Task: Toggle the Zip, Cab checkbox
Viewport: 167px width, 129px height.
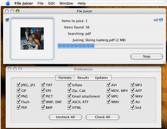Action: [x=69, y=91]
